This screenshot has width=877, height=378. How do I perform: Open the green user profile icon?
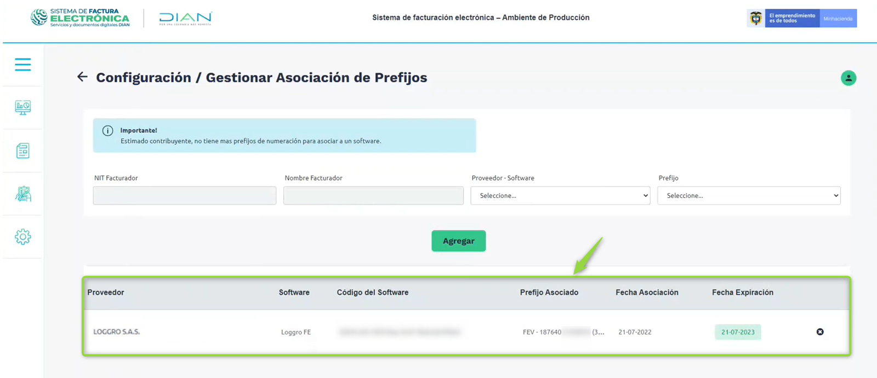coord(848,78)
